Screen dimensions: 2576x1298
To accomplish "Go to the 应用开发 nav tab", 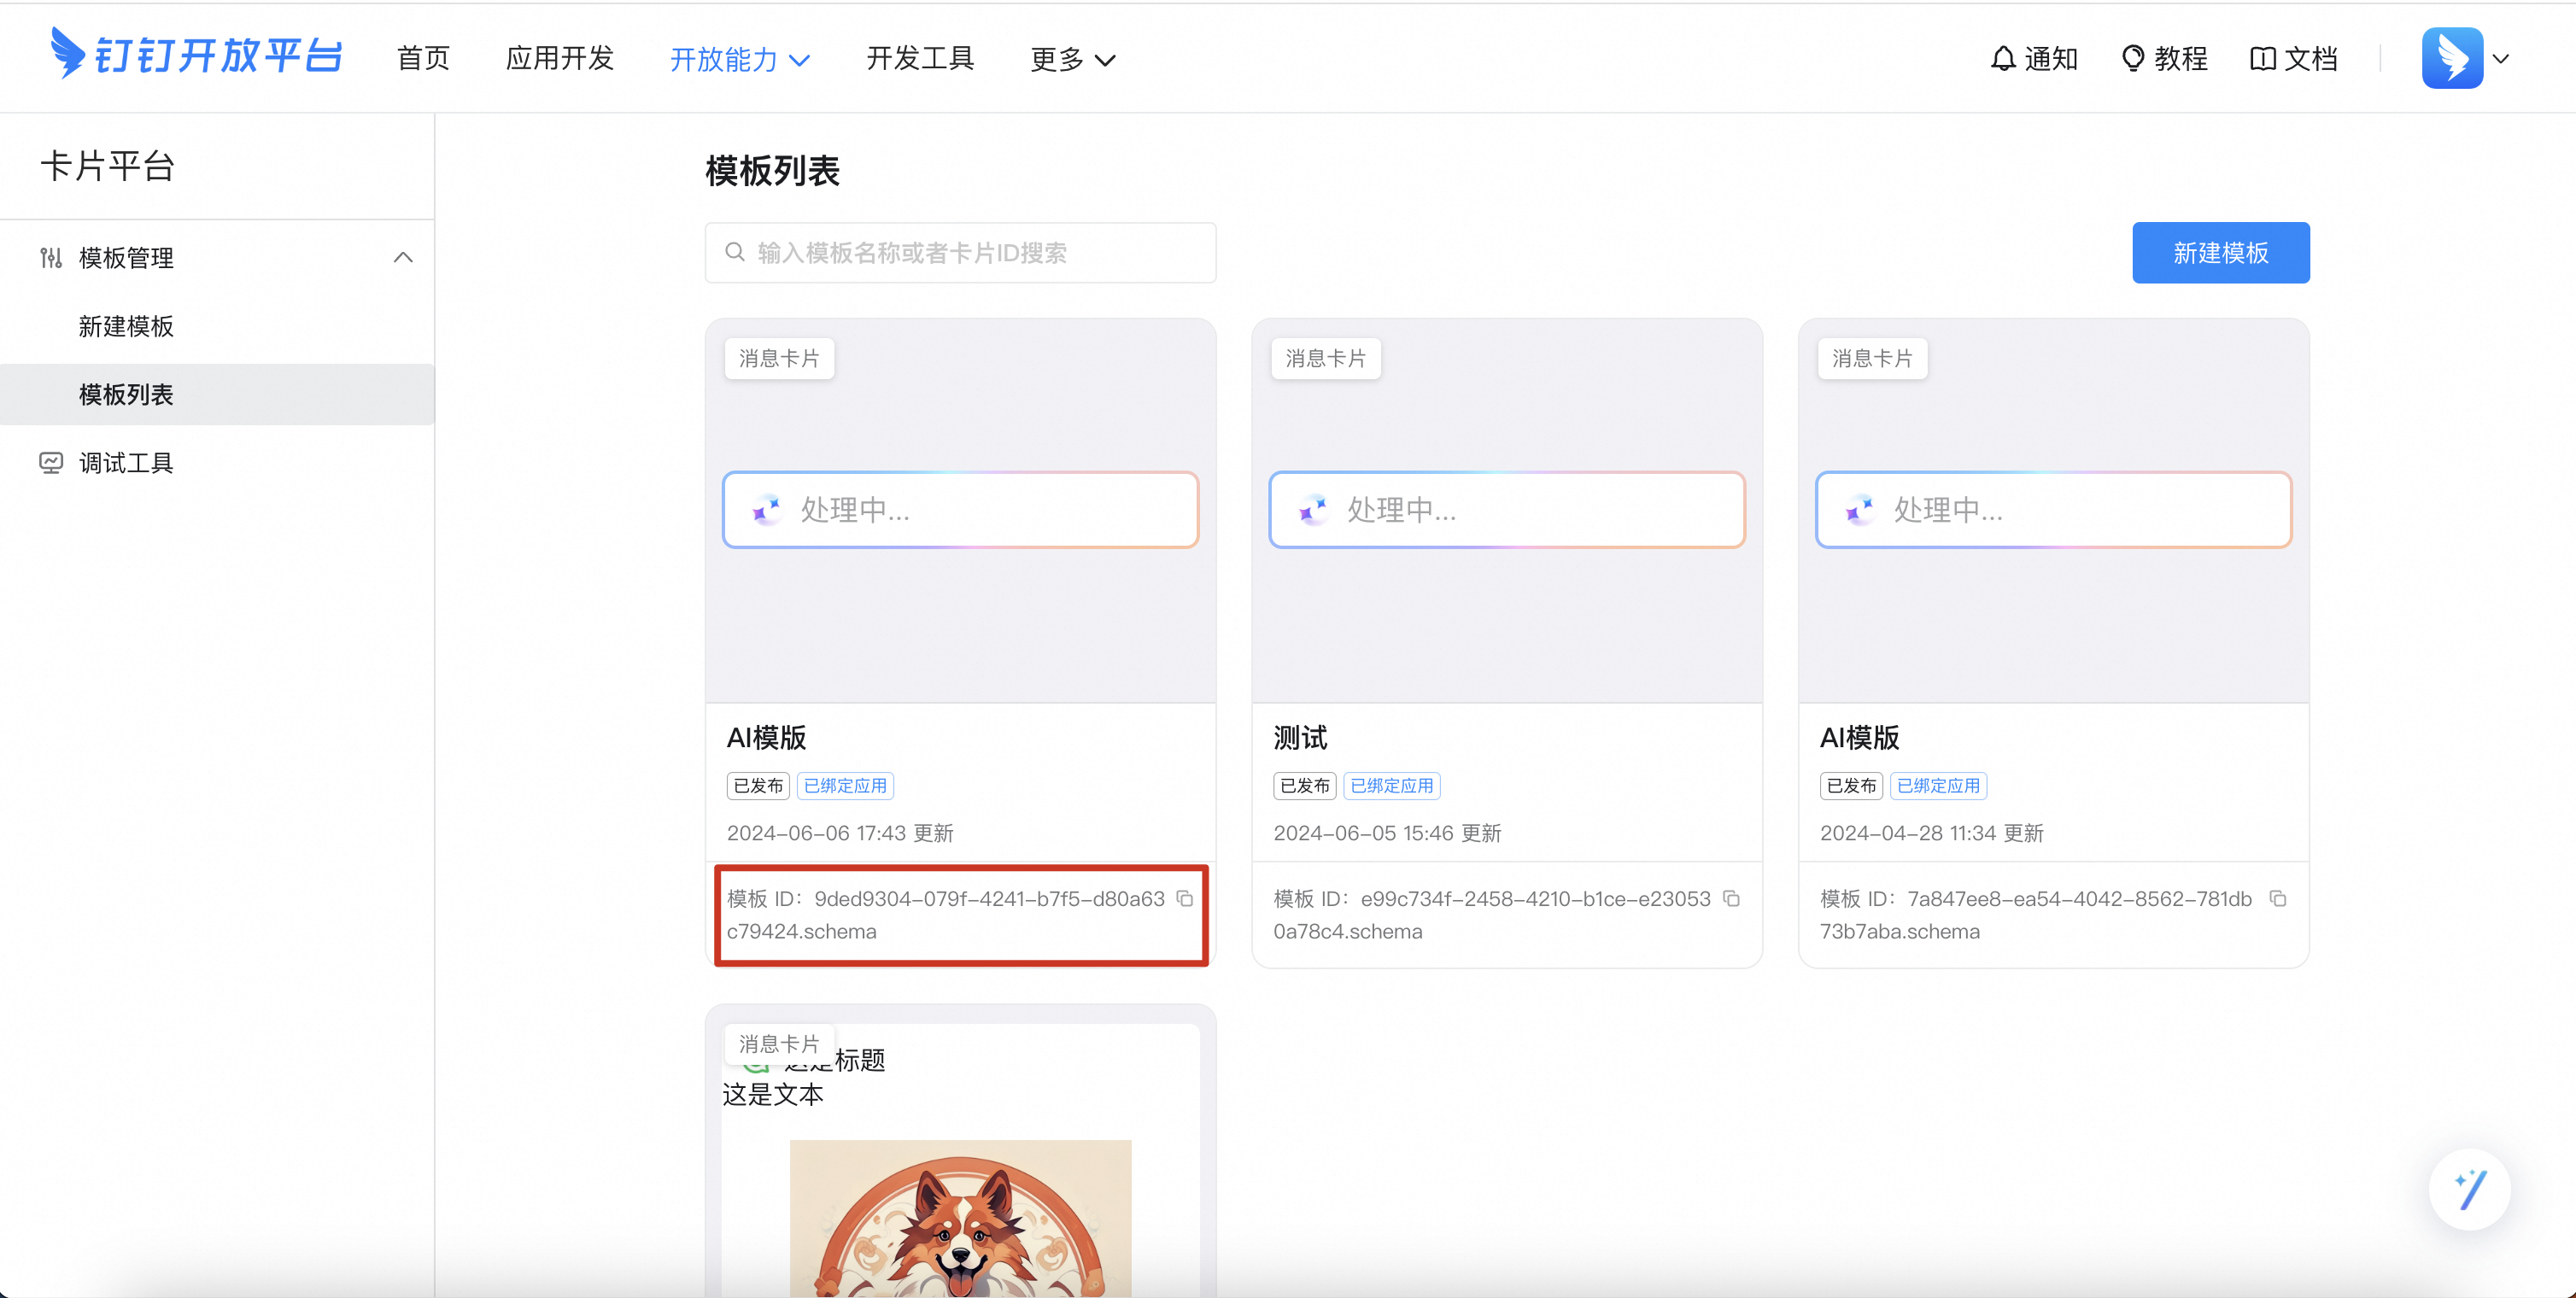I will [x=559, y=59].
